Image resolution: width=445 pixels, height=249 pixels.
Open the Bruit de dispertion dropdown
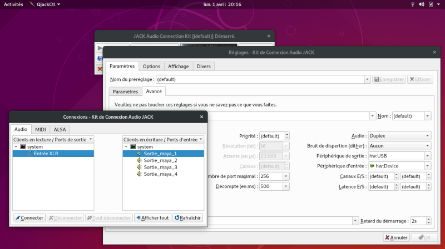(399, 146)
